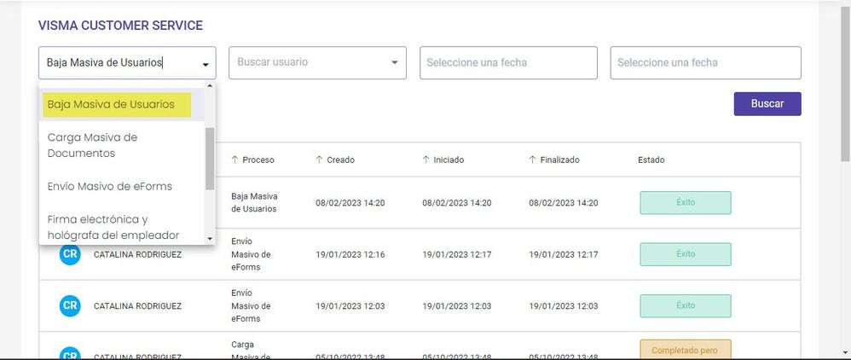Sort table by Creado column
Viewport: 851px width, 360px height.
pos(335,160)
